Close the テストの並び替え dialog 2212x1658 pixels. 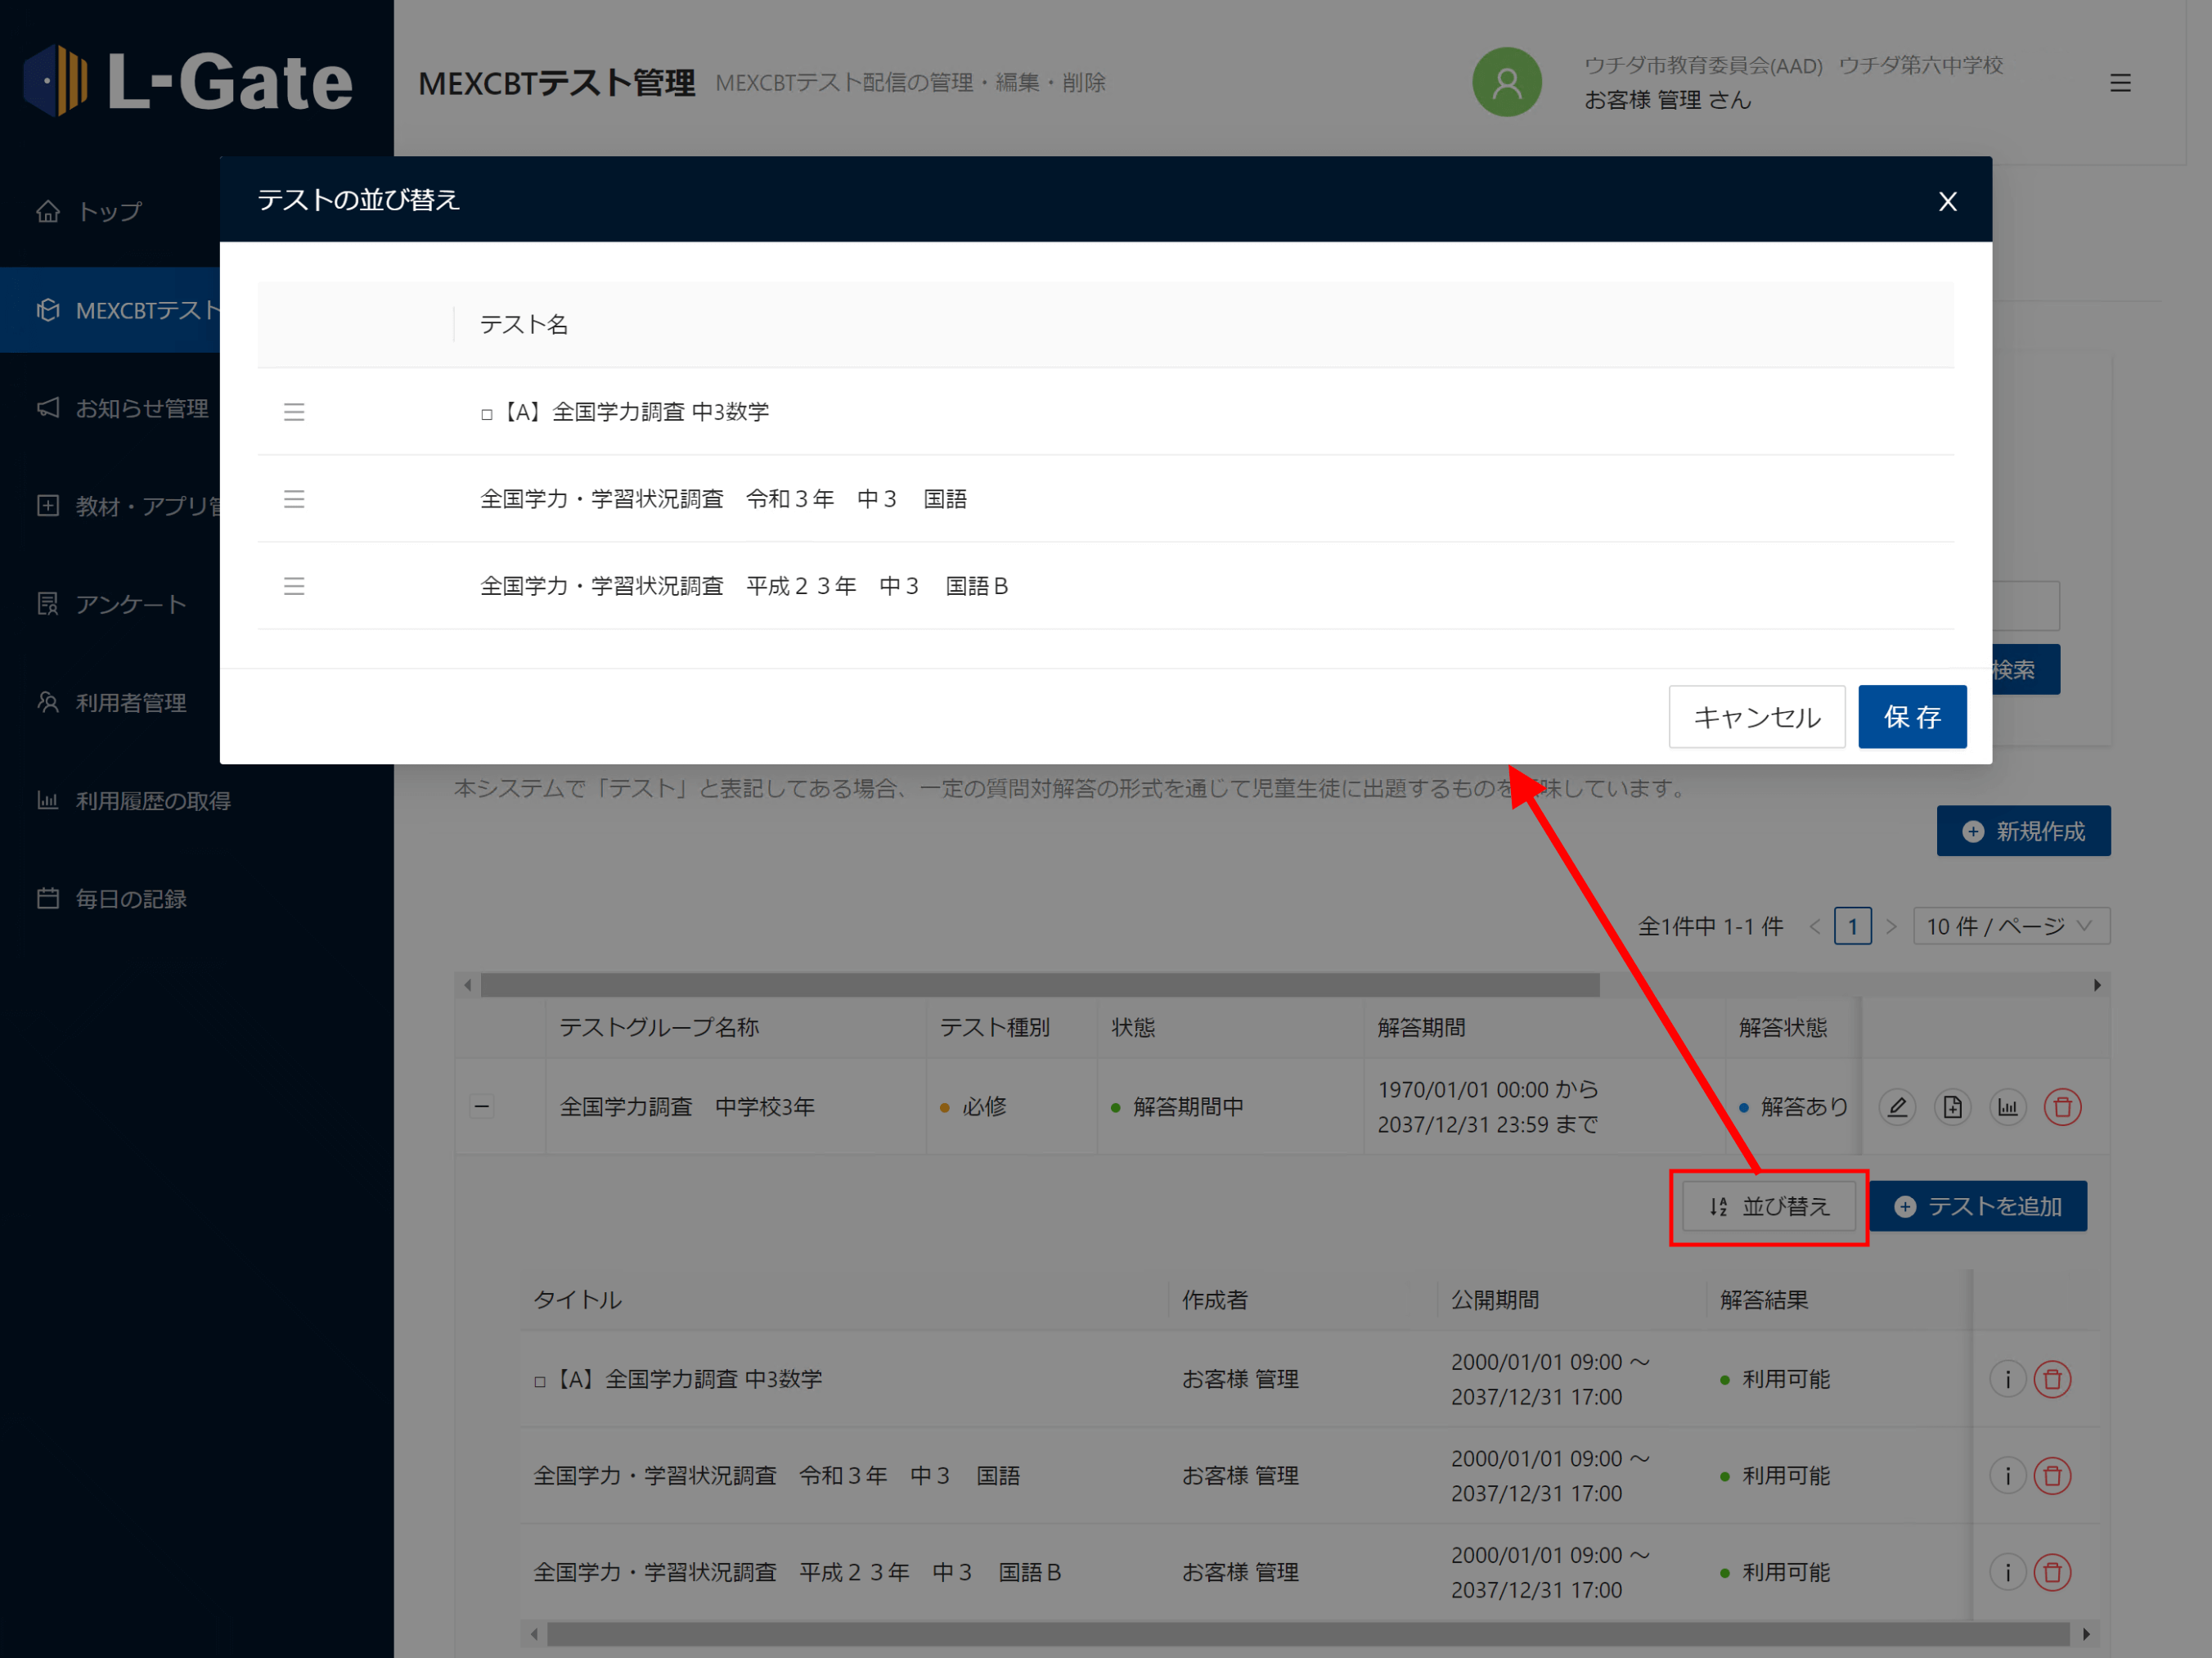click(1947, 201)
